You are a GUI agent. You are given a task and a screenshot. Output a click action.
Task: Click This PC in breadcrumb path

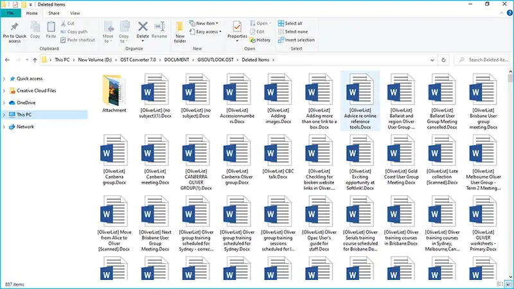[x=62, y=60]
